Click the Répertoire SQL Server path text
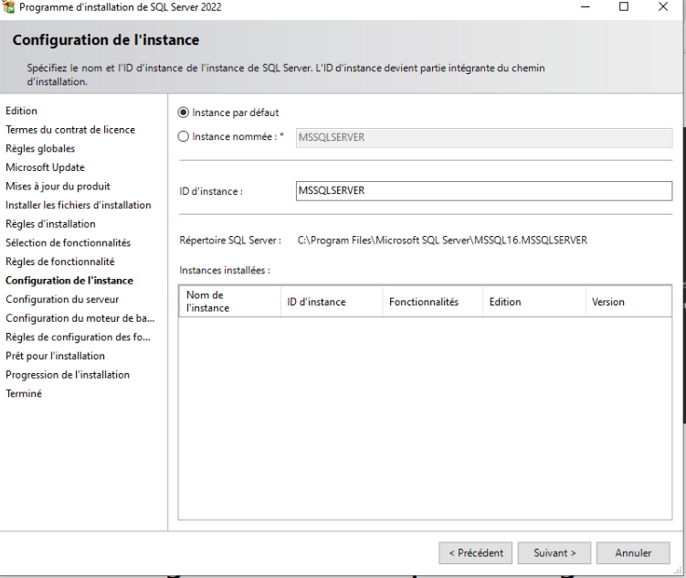The width and height of the screenshot is (686, 578). pyautogui.click(x=442, y=241)
